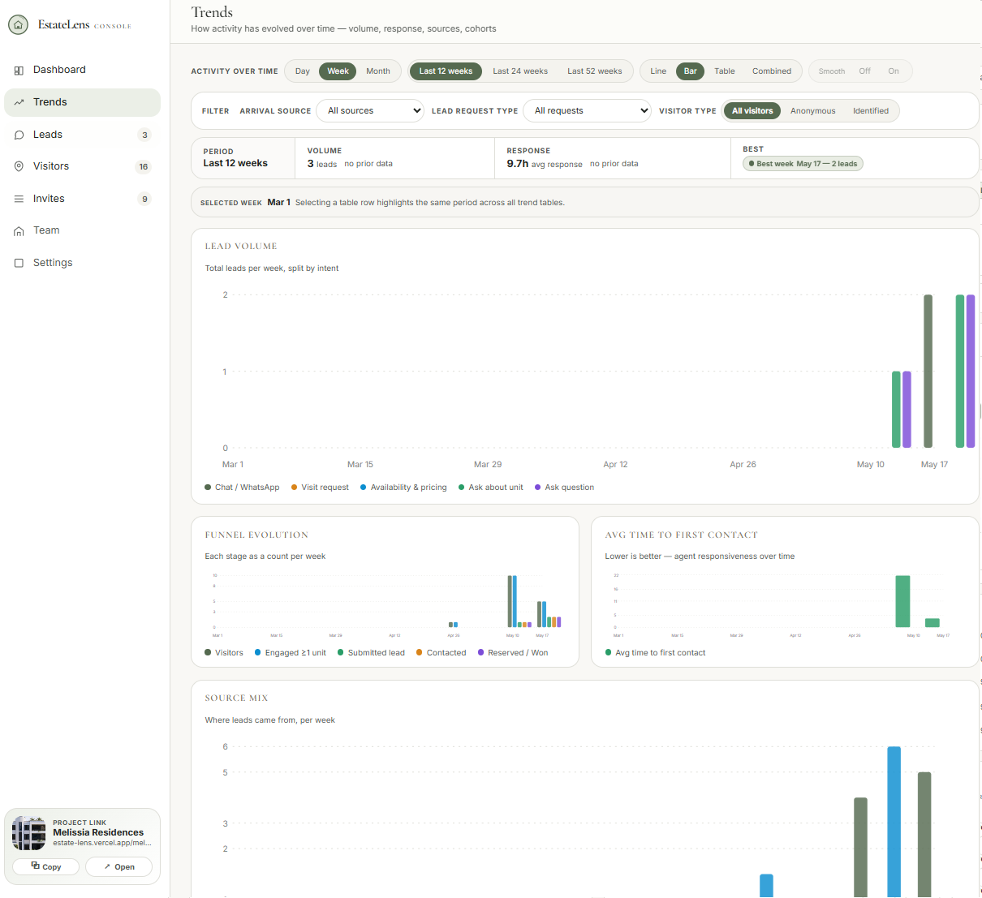982x898 pixels.
Task: Set Smooth to On
Action: pos(894,71)
